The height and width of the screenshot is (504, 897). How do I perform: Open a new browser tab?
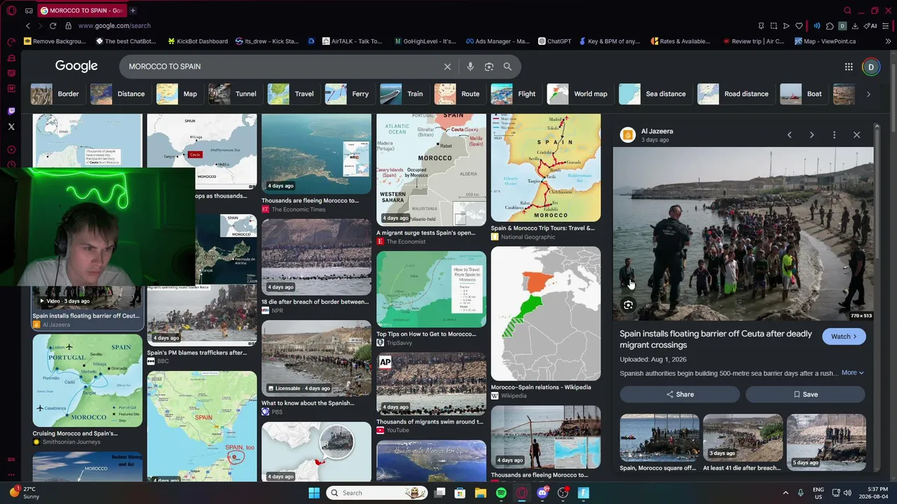tap(132, 10)
